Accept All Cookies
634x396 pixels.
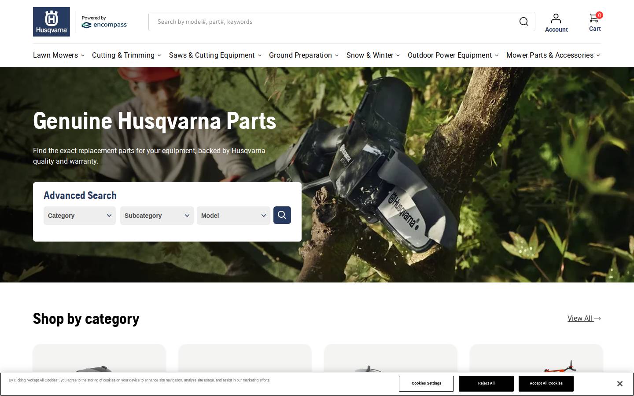coord(546,384)
